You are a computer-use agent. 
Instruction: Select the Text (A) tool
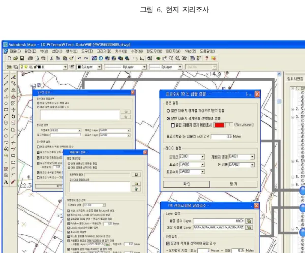tap(6, 182)
